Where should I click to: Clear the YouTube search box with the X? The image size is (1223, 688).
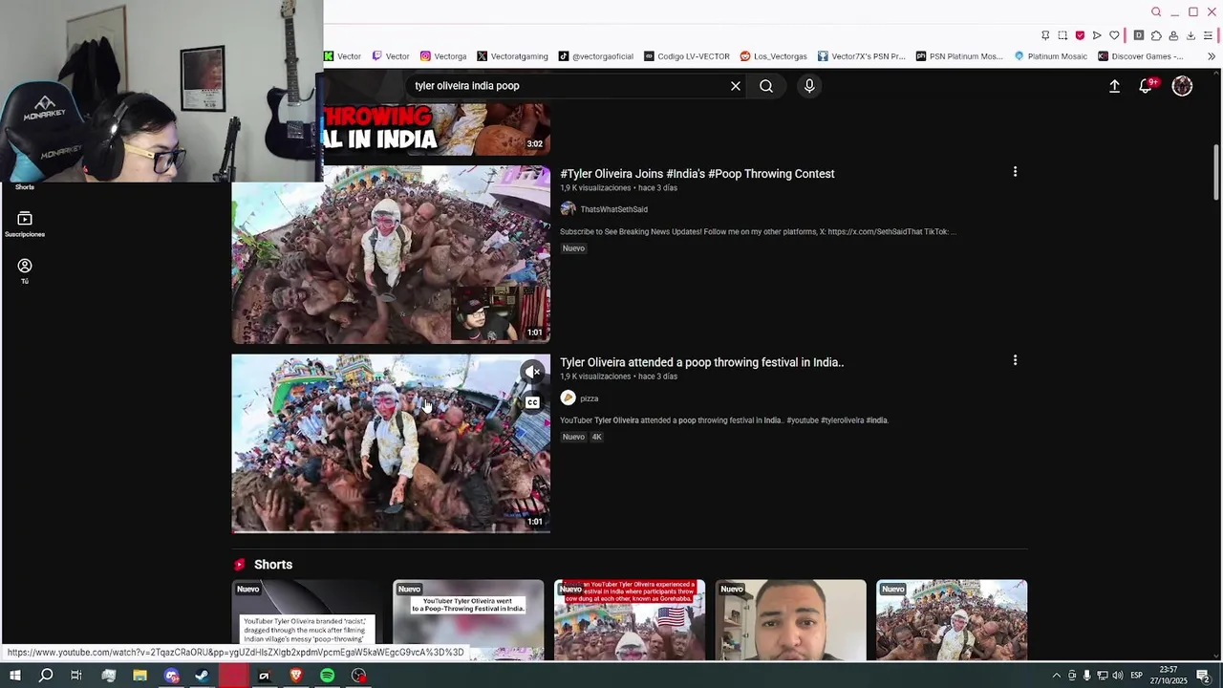[x=736, y=86]
